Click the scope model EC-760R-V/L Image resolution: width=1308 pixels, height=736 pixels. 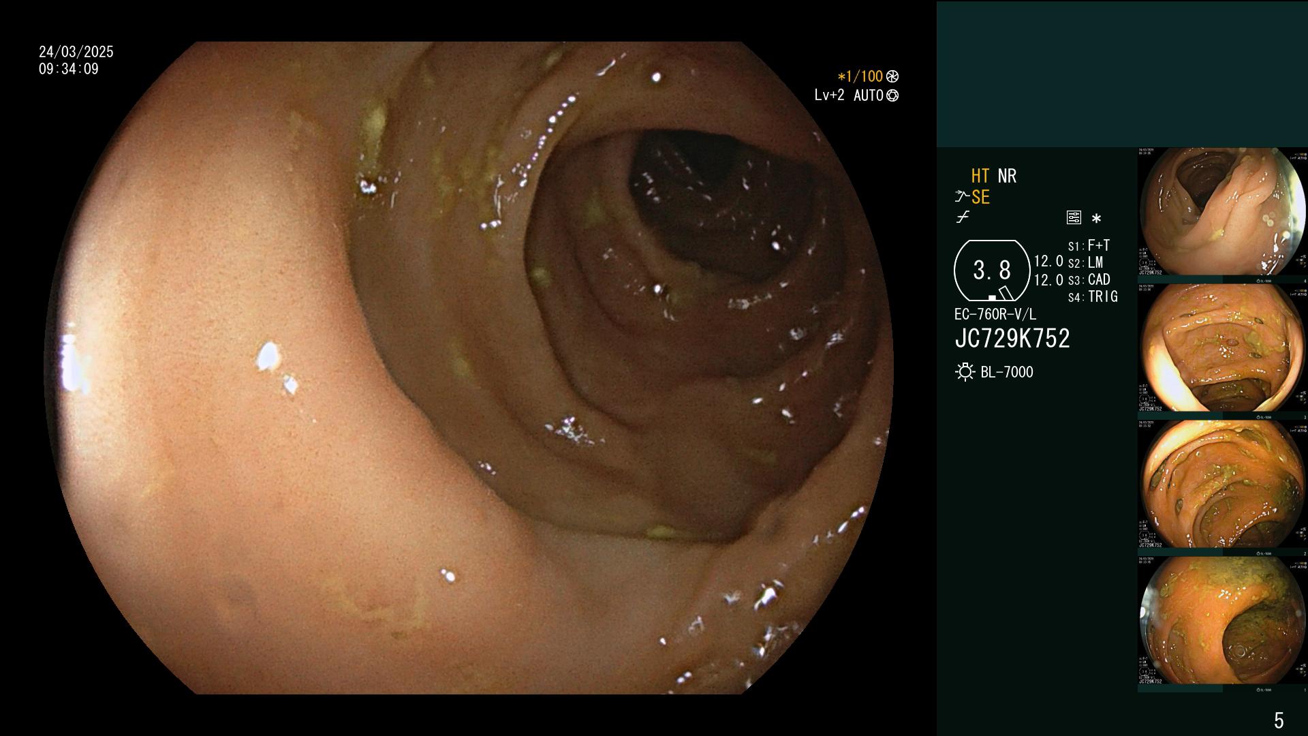point(995,314)
